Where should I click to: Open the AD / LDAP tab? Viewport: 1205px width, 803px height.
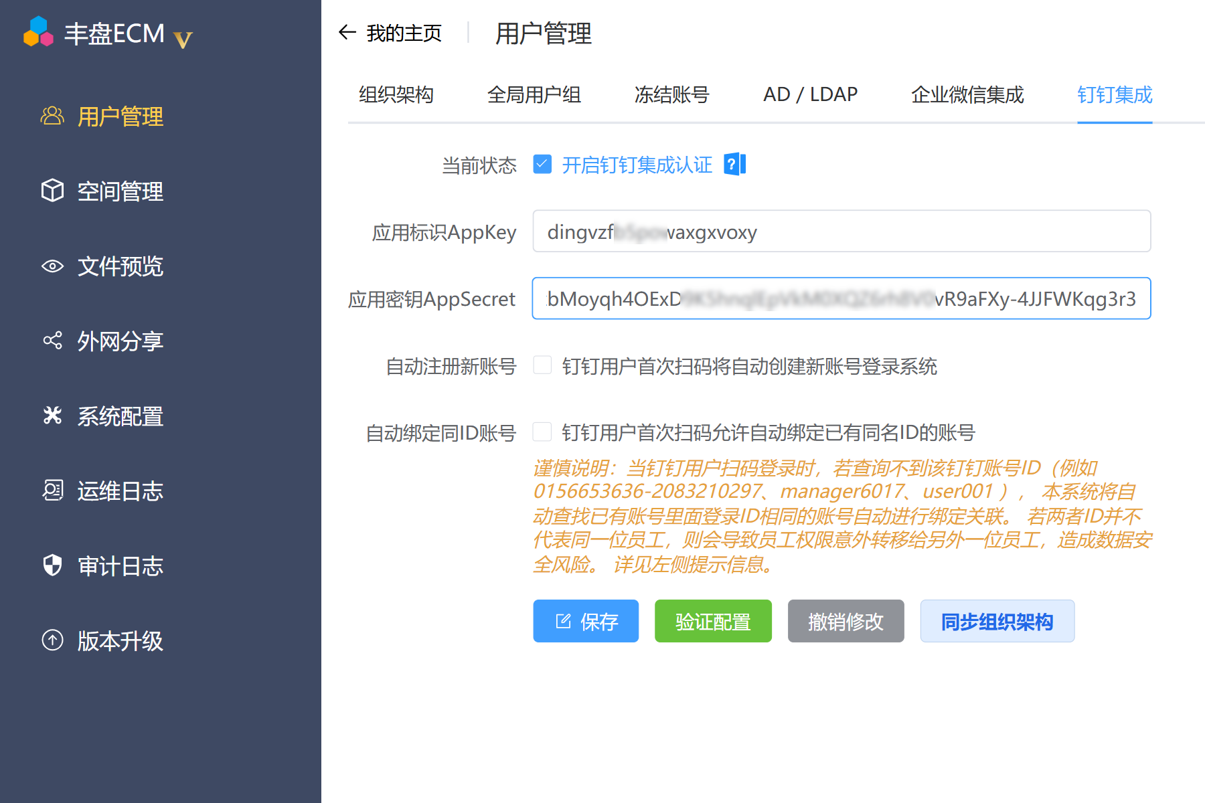click(x=810, y=95)
